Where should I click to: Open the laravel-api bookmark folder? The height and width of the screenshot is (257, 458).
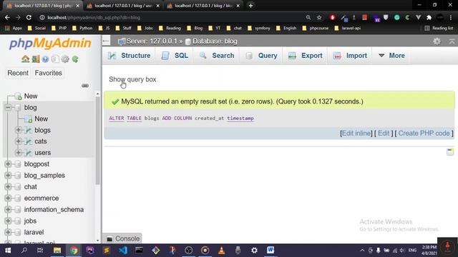point(348,28)
